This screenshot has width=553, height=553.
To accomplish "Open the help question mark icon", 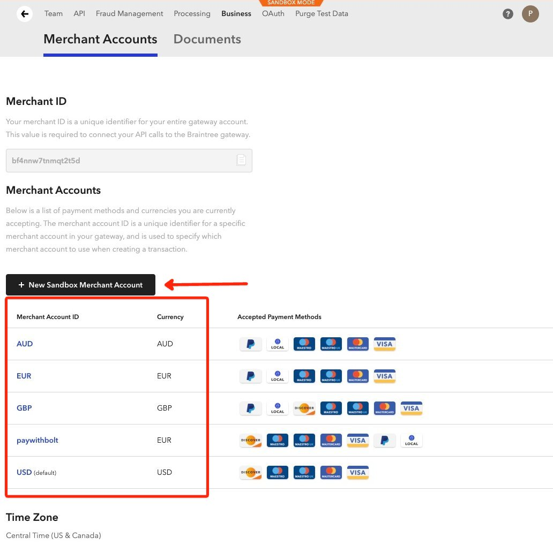I will pos(508,14).
